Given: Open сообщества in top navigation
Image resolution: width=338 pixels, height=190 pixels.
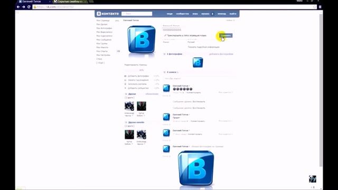Looking at the screenshot, I should [x=182, y=14].
